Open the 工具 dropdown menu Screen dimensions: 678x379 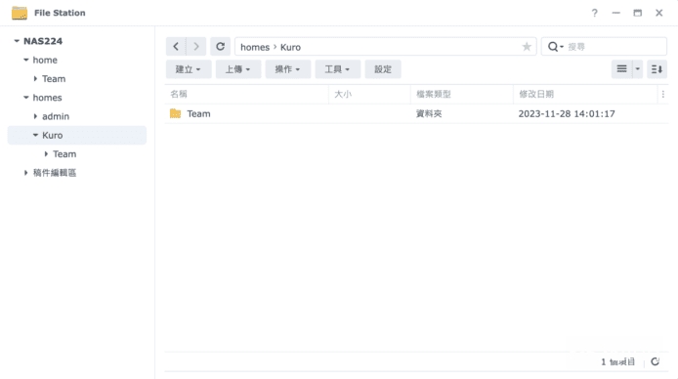click(338, 69)
